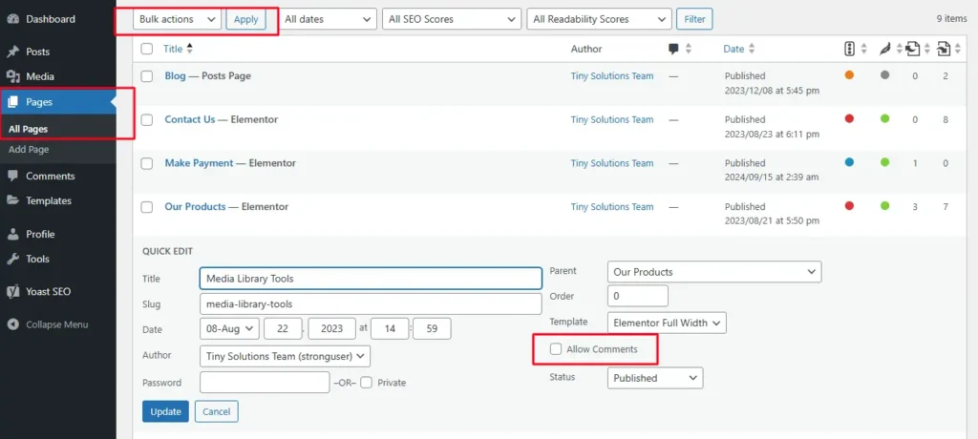This screenshot has height=439, width=978.
Task: Sort by readability feather icon
Action: 885,49
